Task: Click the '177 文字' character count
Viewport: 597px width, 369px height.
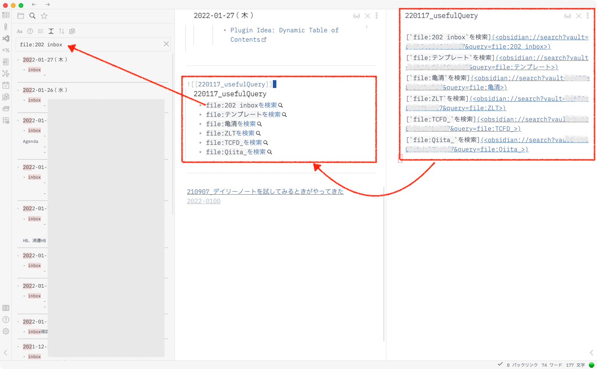Action: point(576,365)
